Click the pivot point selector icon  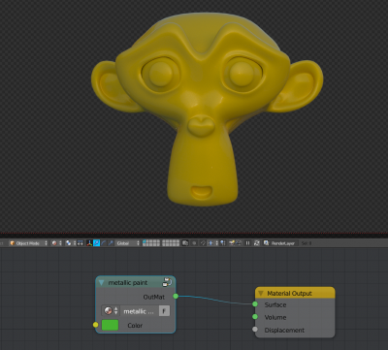(x=69, y=243)
